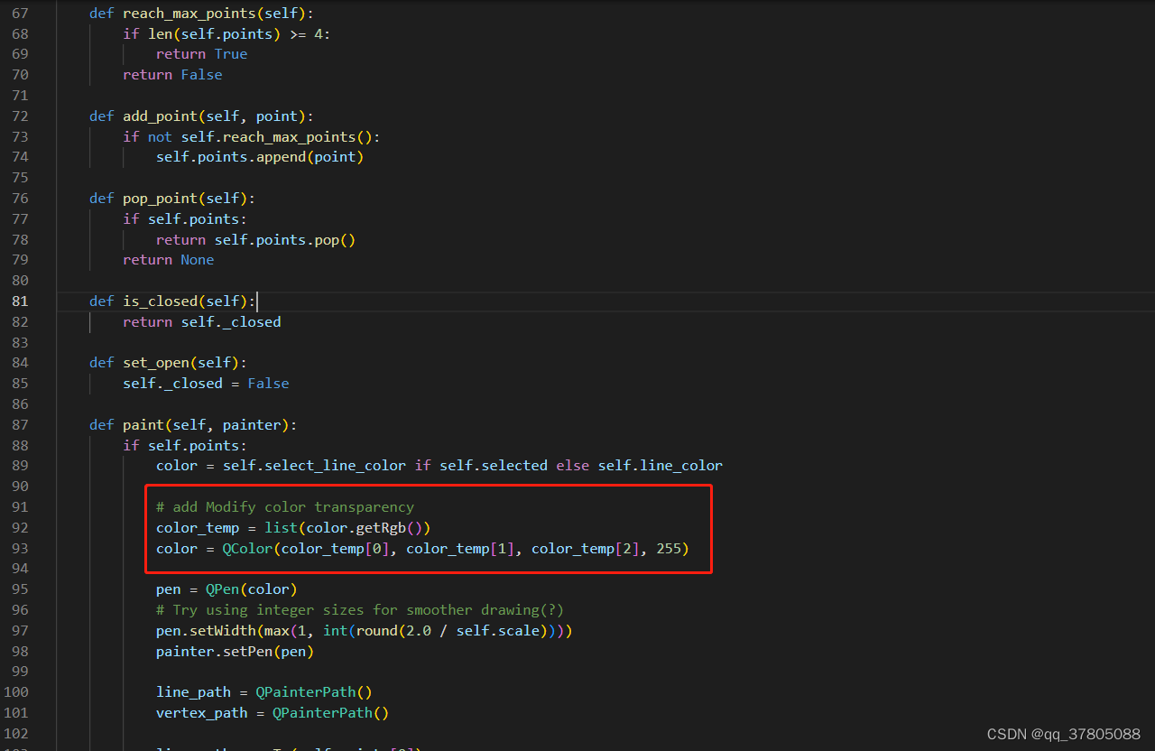The height and width of the screenshot is (751, 1155).
Task: Click the "return True" statement
Action: pyautogui.click(x=201, y=54)
